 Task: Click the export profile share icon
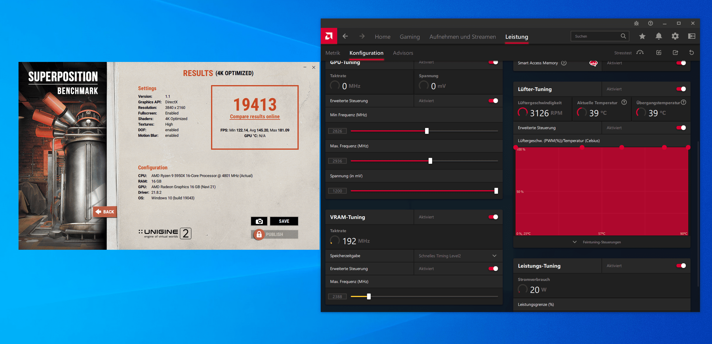pos(675,53)
